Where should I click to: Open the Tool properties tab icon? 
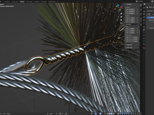144,8
